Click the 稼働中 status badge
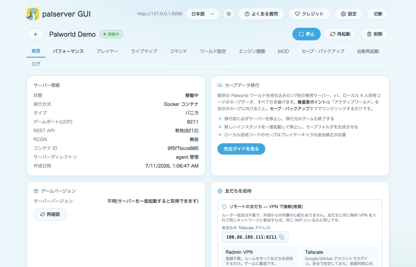 (111, 34)
